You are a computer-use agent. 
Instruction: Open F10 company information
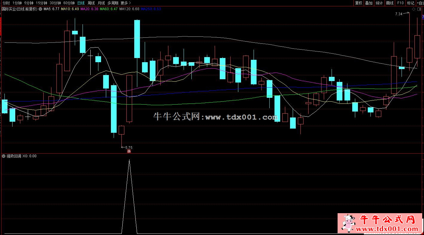click(x=400, y=3)
